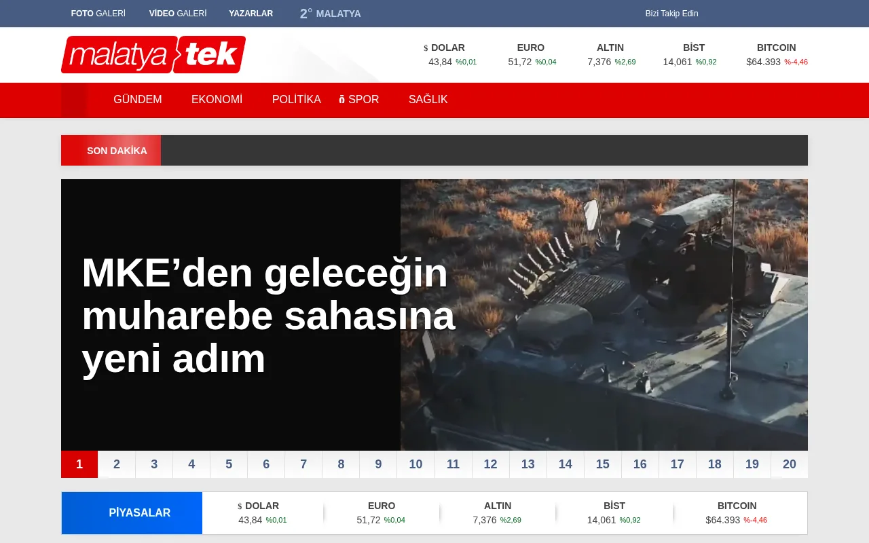Open the headline about MKE muharebe sahası
The width and height of the screenshot is (869, 543).
tap(265, 316)
